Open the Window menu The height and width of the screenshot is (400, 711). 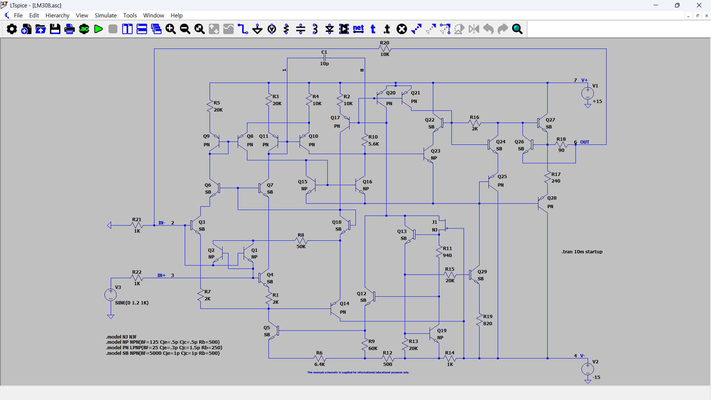[x=154, y=15]
